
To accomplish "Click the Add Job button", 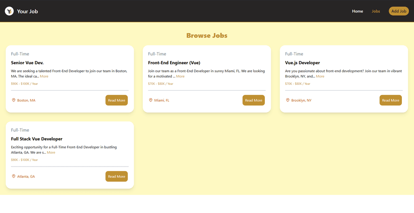I will [399, 11].
